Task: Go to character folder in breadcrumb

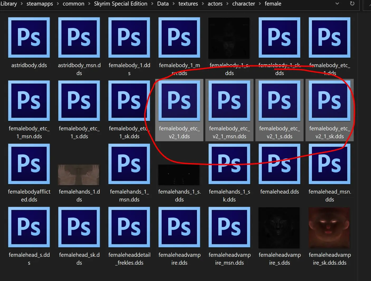Action: coord(243,4)
